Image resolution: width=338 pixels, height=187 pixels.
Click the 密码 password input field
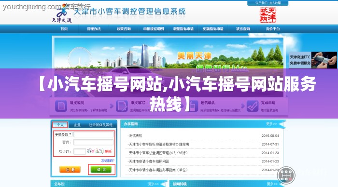94,142
